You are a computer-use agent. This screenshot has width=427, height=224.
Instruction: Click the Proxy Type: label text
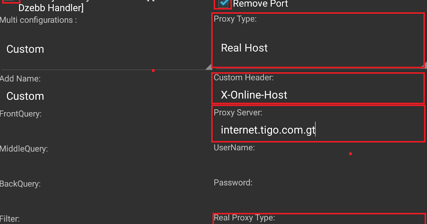coord(235,19)
